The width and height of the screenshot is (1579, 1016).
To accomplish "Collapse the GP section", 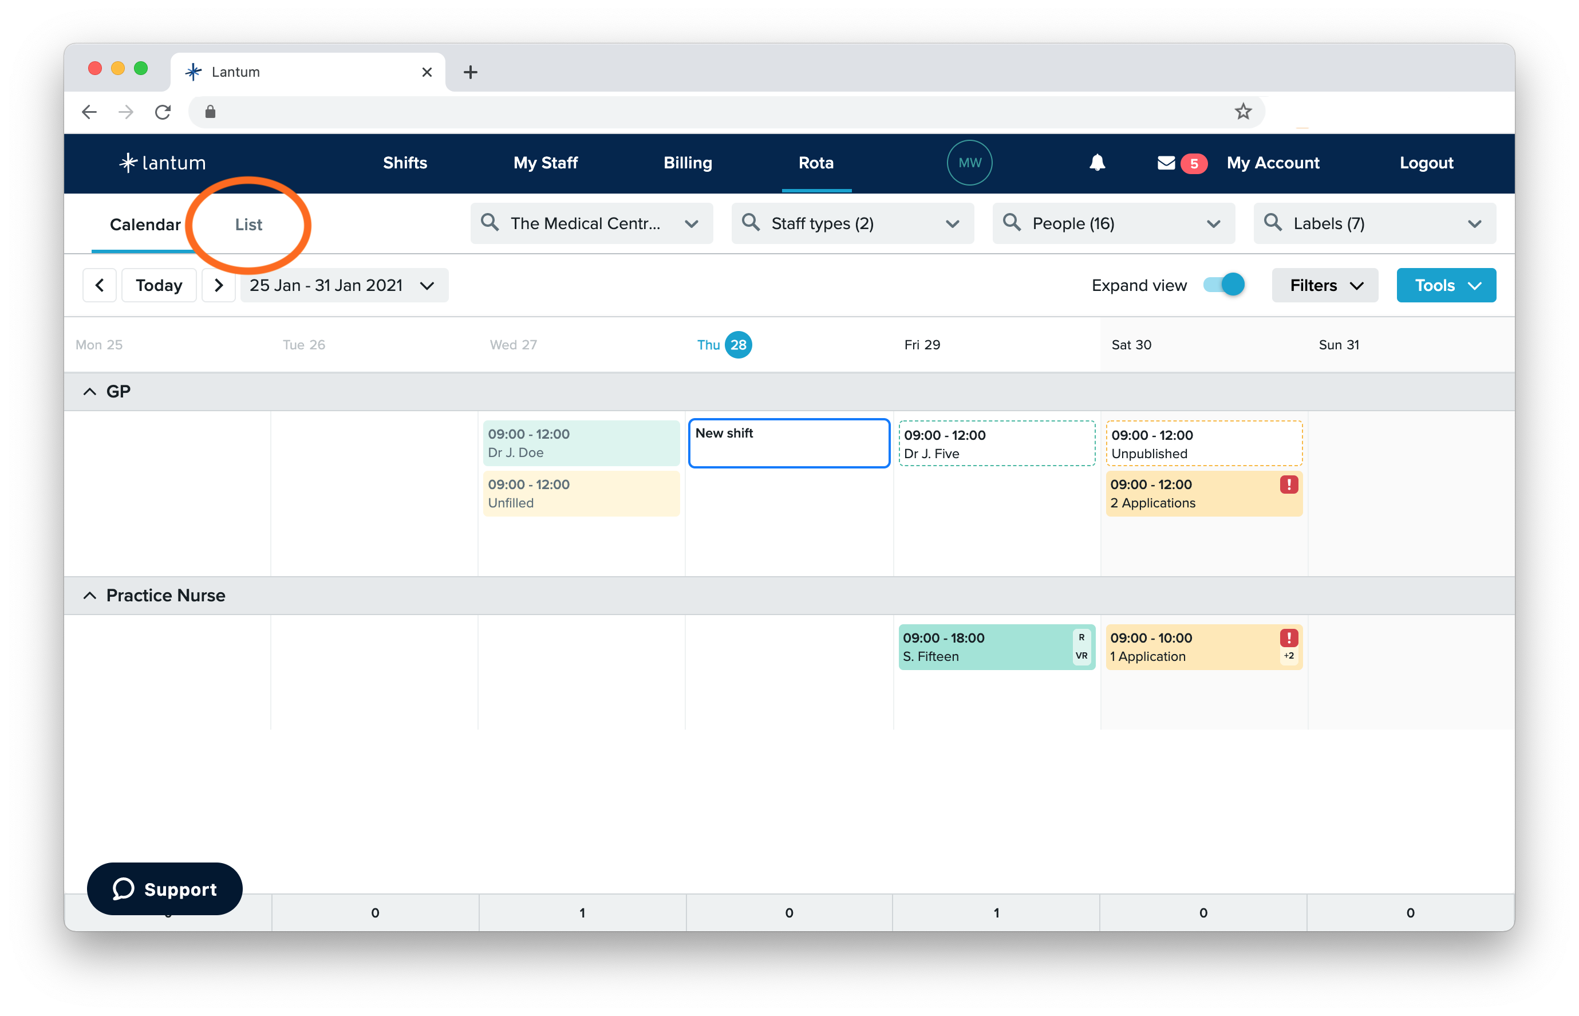I will (90, 391).
